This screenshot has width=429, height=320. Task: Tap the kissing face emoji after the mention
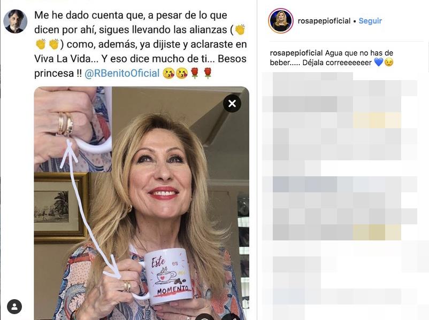coord(168,73)
